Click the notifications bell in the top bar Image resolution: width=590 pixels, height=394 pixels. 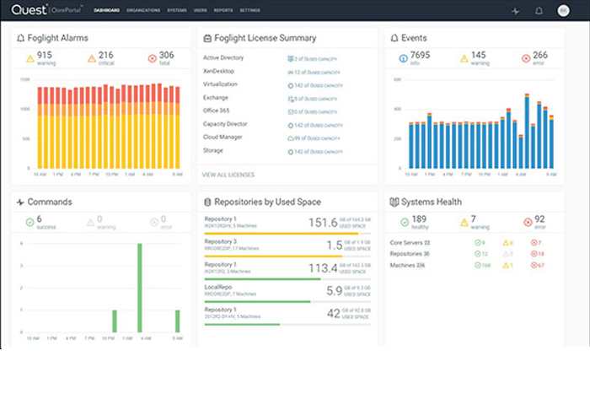click(539, 11)
